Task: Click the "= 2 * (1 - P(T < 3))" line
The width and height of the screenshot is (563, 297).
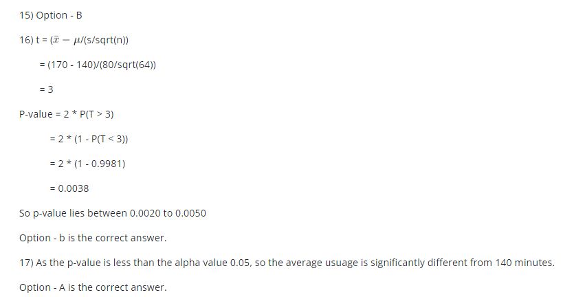Action: 89,139
